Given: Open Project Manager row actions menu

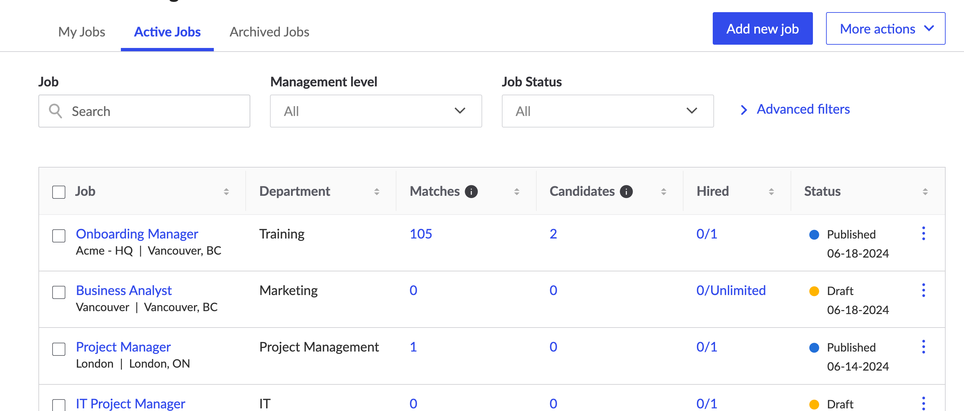Looking at the screenshot, I should click(924, 347).
